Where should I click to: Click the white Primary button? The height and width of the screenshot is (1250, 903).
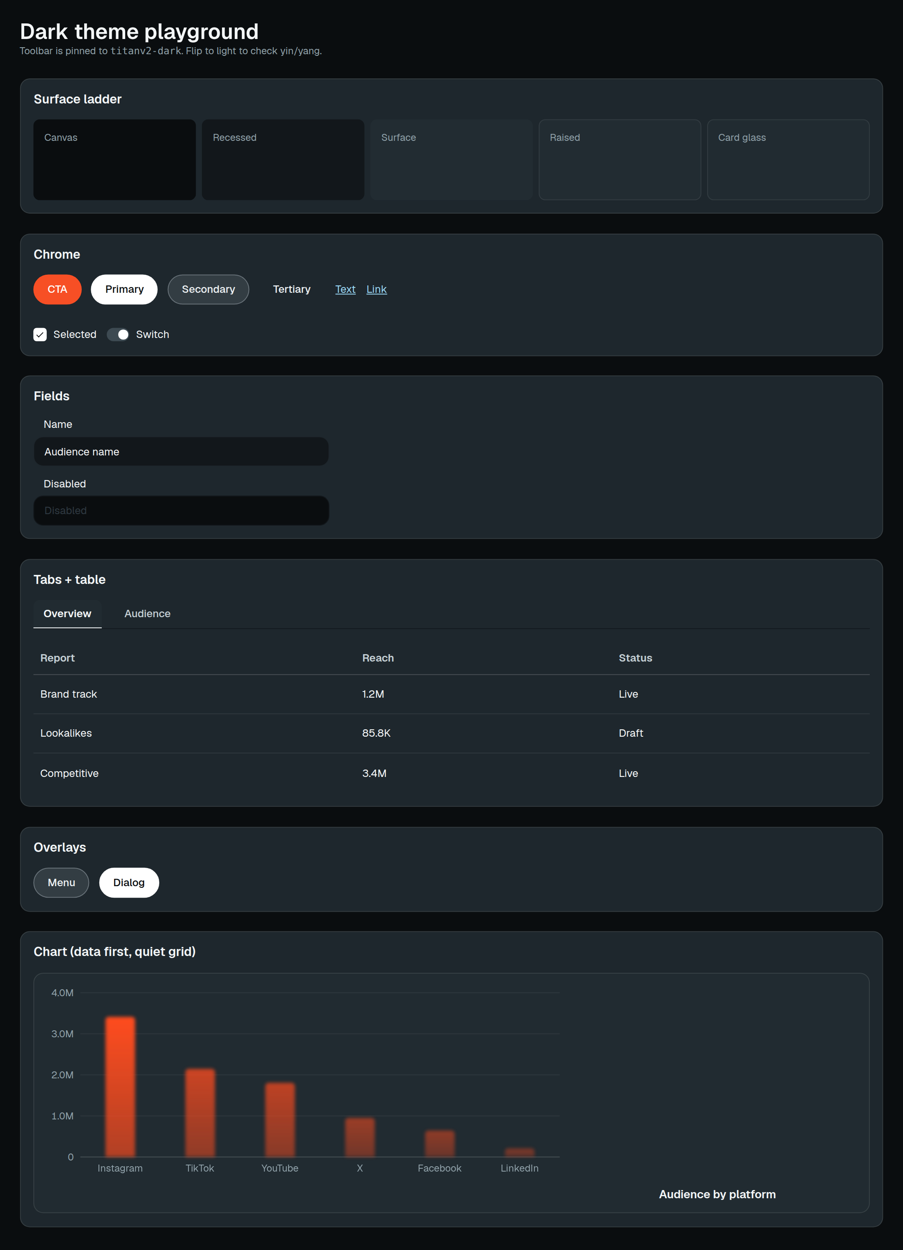(124, 290)
